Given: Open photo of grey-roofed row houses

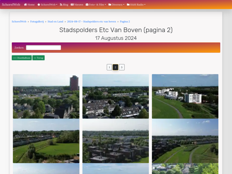Looking at the screenshot, I should point(115,96).
